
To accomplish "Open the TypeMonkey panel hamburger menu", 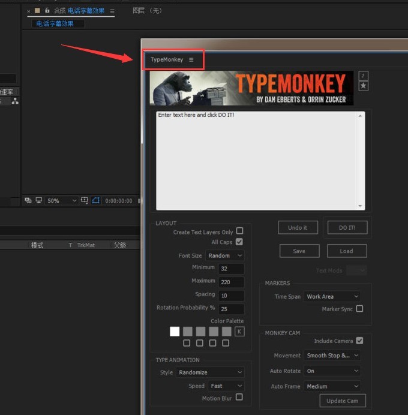I will (191, 60).
